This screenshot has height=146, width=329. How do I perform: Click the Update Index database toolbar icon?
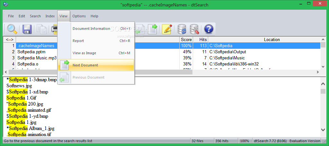point(182,29)
